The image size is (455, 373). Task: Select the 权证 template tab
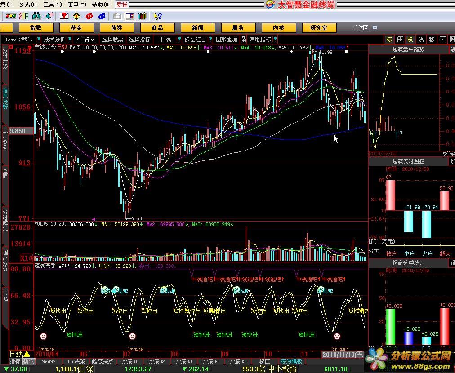[264, 361]
